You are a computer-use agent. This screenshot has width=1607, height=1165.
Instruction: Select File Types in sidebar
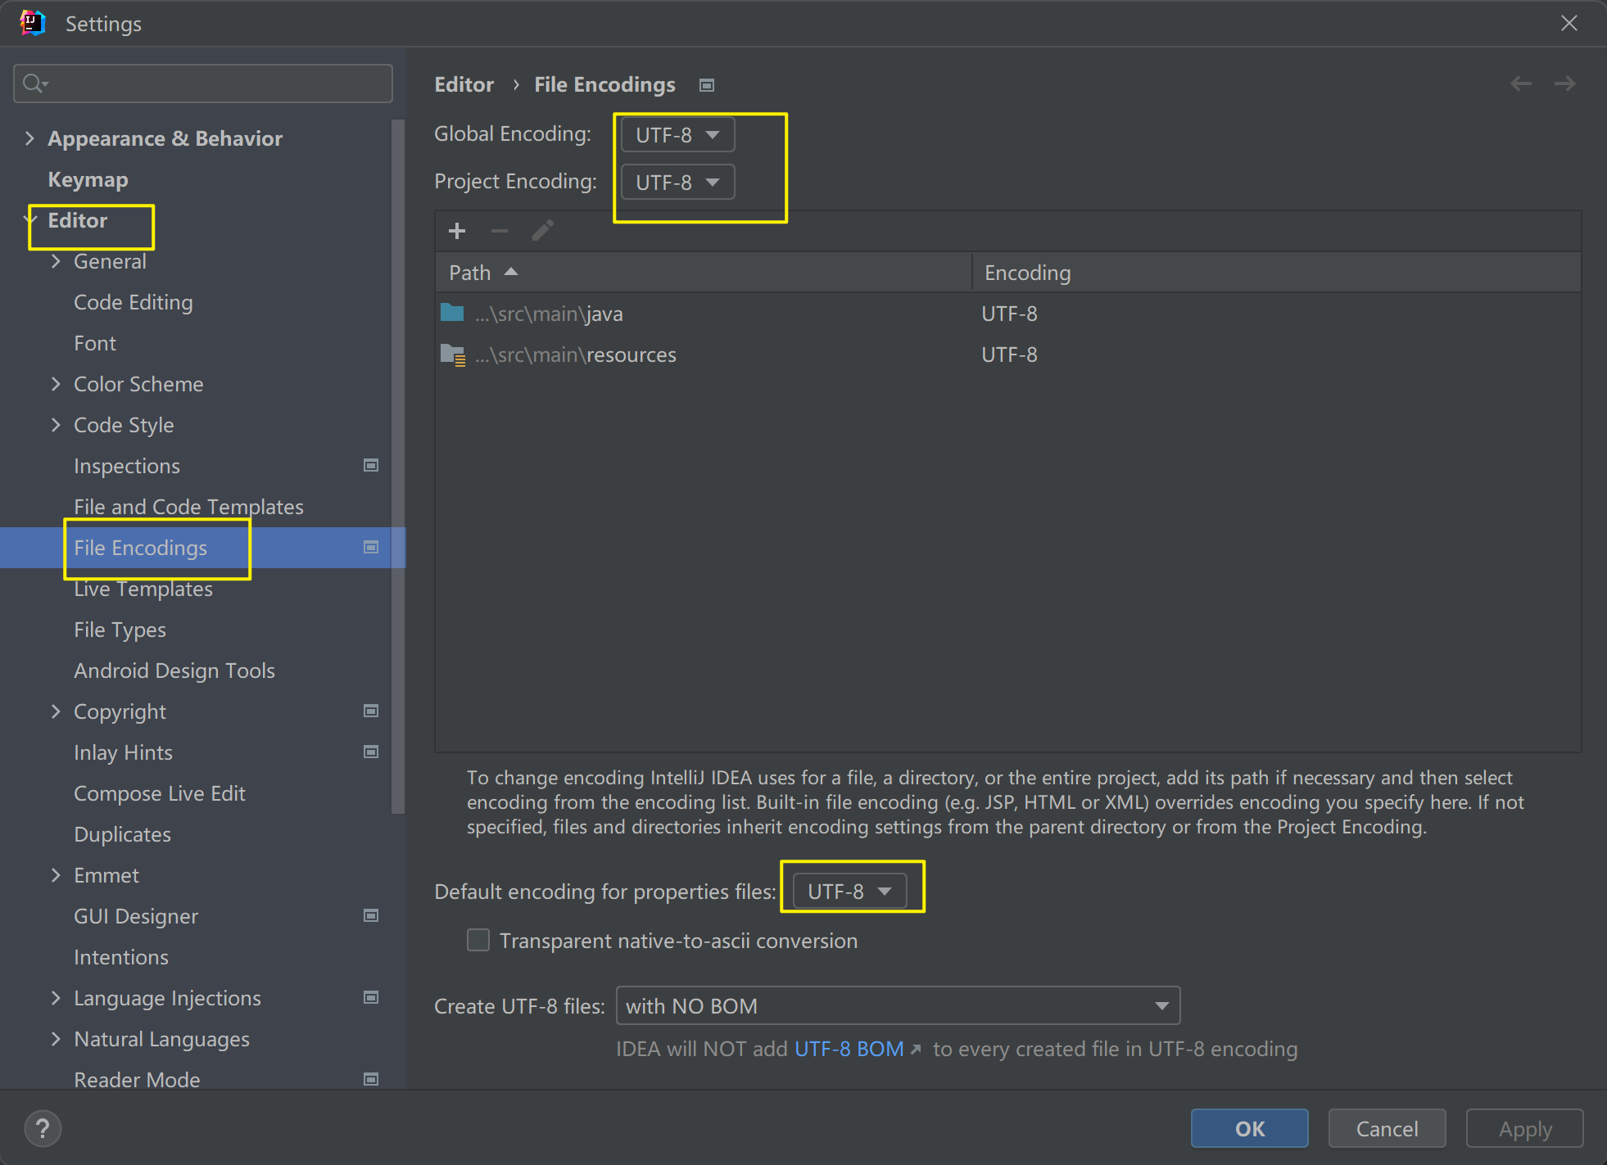pyautogui.click(x=120, y=630)
